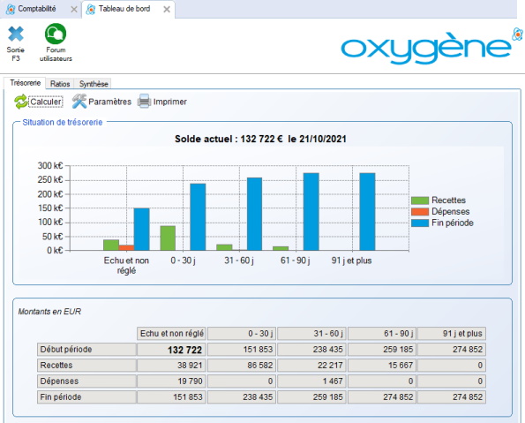Click the Comptabilité tab icon
This screenshot has width=525, height=423.
11,9
